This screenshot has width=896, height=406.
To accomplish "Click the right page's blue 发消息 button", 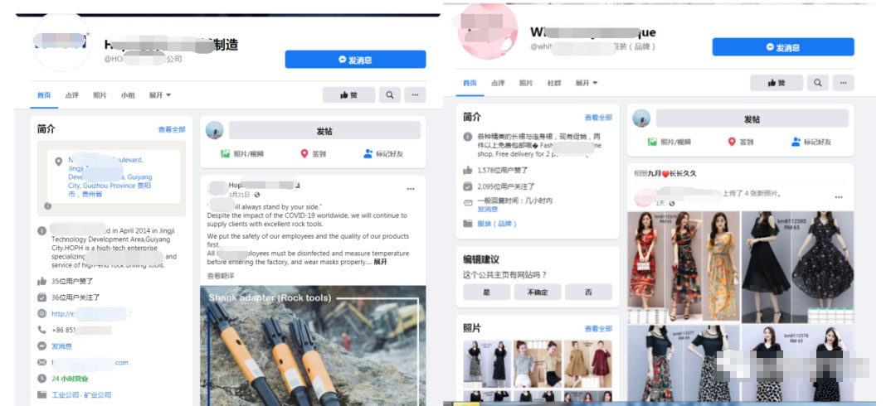I will pyautogui.click(x=783, y=47).
